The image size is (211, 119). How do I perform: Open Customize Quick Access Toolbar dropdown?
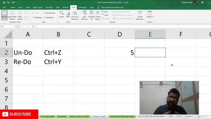(x=18, y=2)
